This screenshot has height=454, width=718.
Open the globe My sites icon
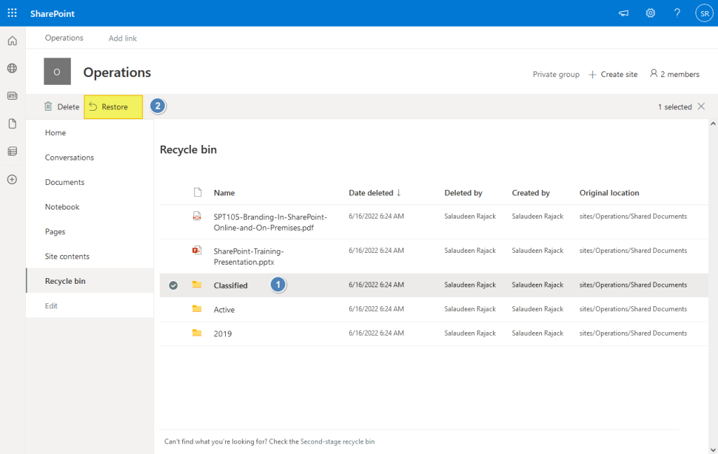[x=13, y=68]
